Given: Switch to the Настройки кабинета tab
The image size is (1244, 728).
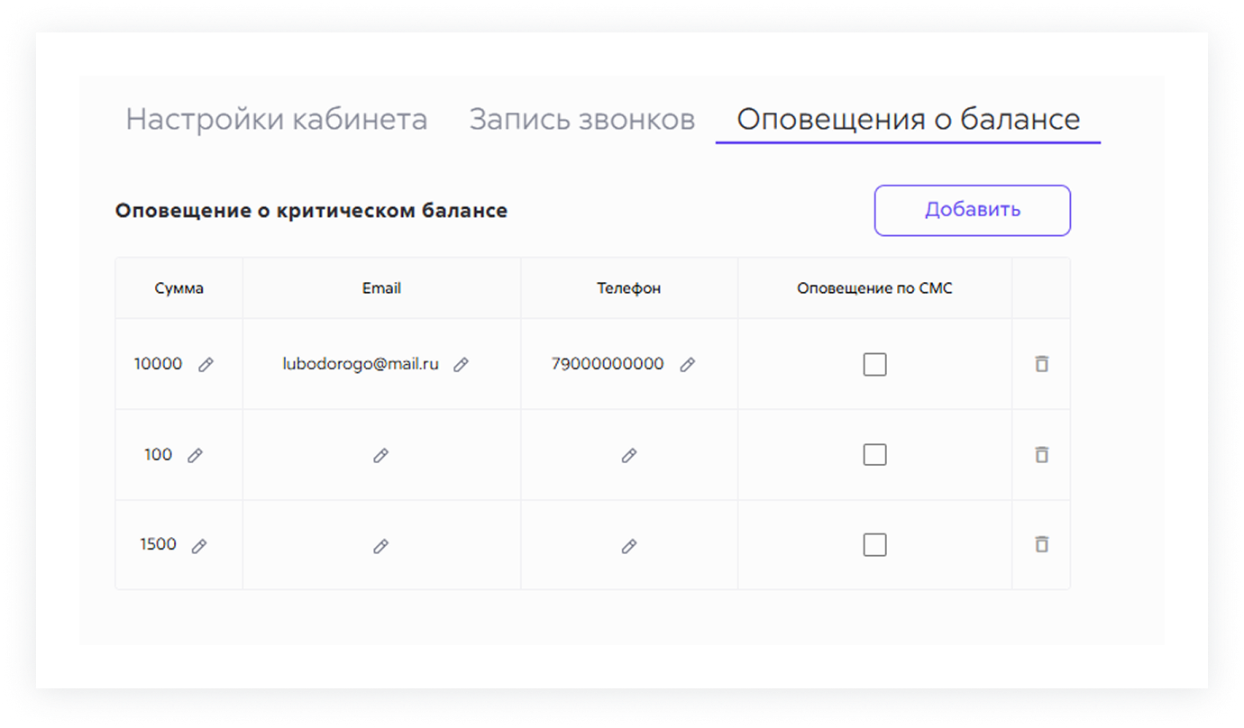Looking at the screenshot, I should 277,118.
